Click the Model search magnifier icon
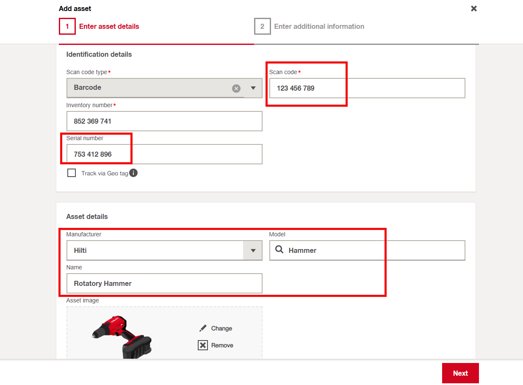This screenshot has width=523, height=385. pos(279,250)
